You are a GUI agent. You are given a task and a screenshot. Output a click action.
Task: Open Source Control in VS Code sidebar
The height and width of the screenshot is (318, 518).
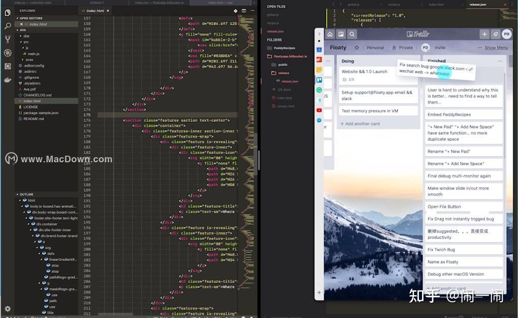point(7,39)
